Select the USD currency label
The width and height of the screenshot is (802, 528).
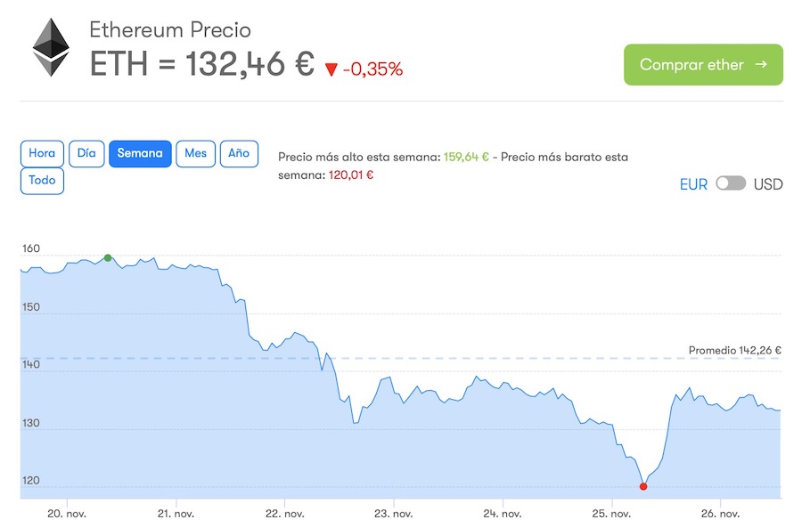pos(768,184)
